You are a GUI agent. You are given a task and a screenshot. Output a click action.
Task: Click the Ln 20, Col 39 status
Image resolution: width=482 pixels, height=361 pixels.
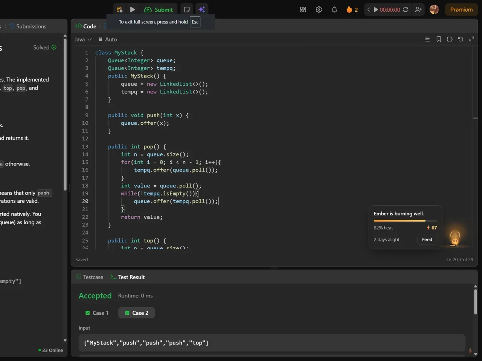point(459,259)
